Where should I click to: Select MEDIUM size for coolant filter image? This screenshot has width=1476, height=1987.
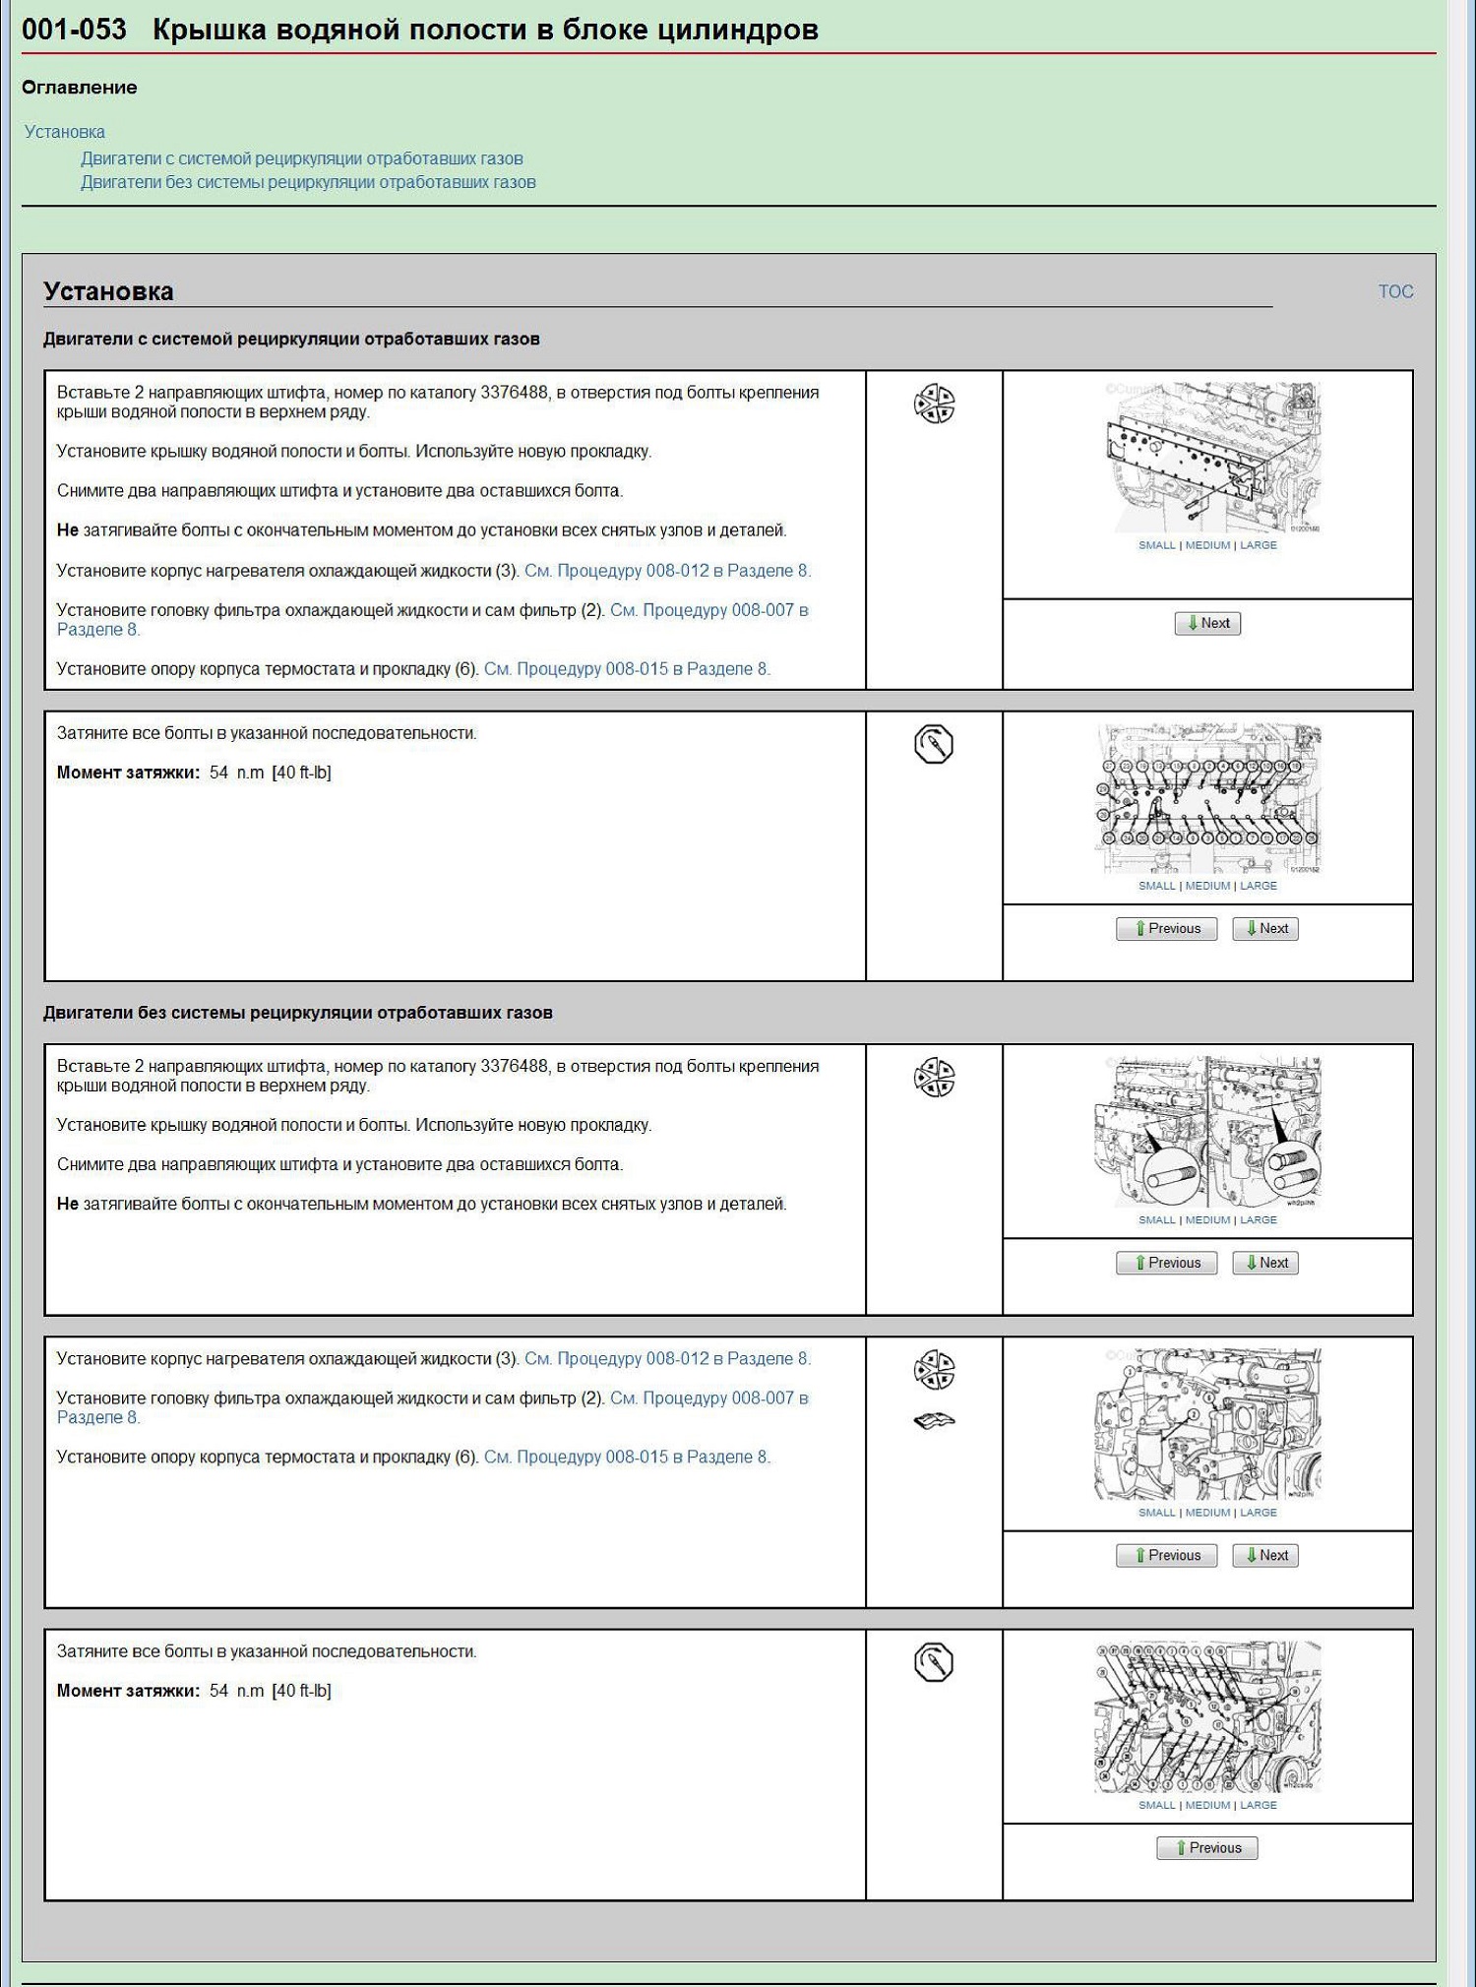(1207, 1512)
